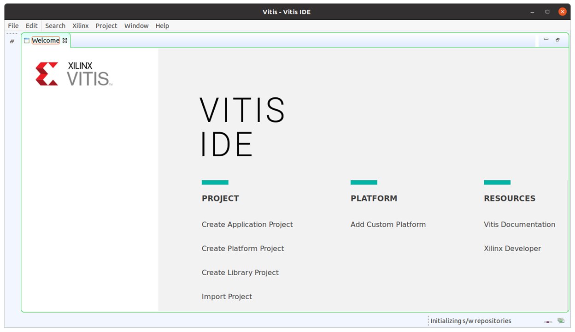The image size is (575, 332).
Task: Click Import Project link
Action: coord(227,296)
